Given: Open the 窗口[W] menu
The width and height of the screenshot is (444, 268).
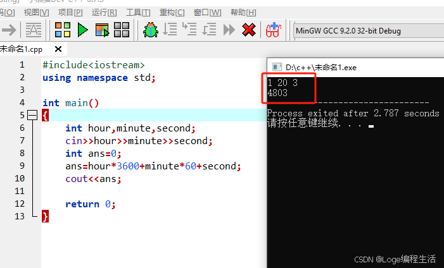Looking at the screenshot, I should point(207,13).
